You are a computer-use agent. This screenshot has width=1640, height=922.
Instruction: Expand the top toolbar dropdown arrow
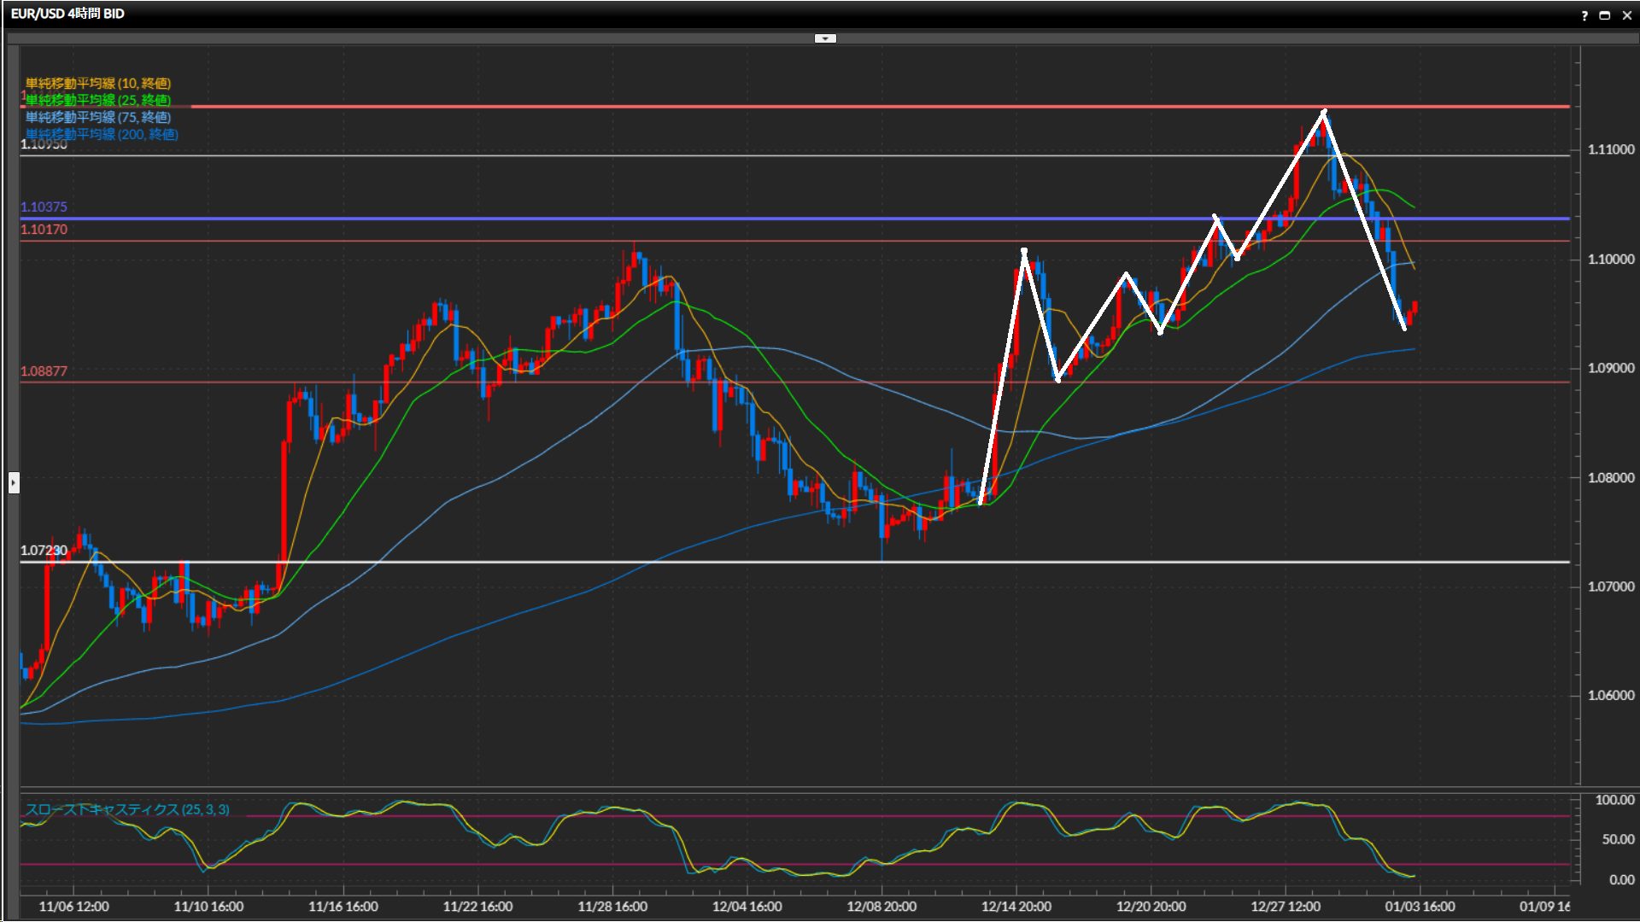point(825,38)
